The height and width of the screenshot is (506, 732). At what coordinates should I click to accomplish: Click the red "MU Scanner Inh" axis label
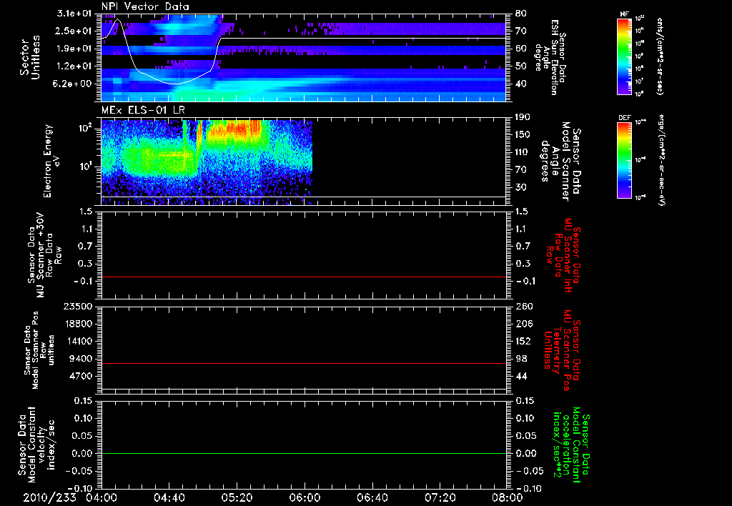point(568,255)
